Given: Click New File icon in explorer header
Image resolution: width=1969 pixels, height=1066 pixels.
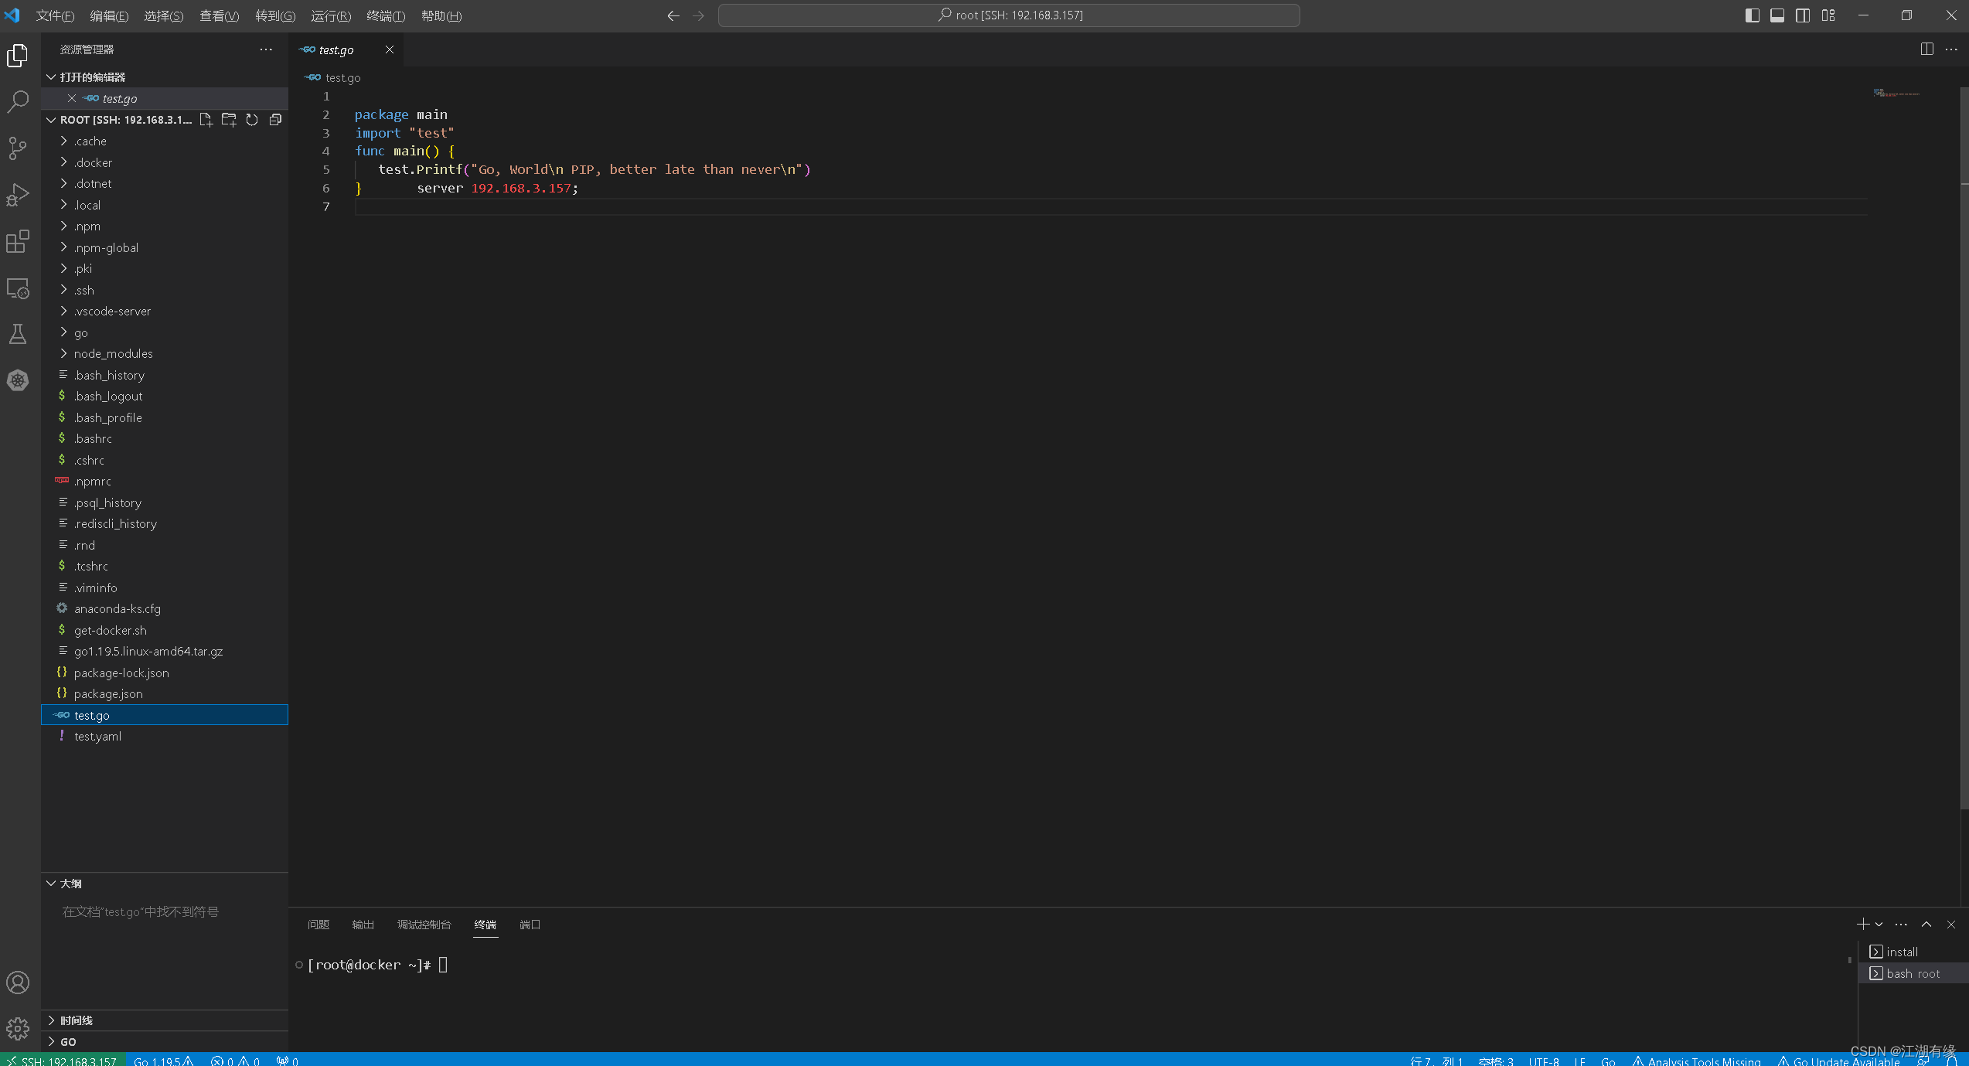Looking at the screenshot, I should tap(206, 120).
